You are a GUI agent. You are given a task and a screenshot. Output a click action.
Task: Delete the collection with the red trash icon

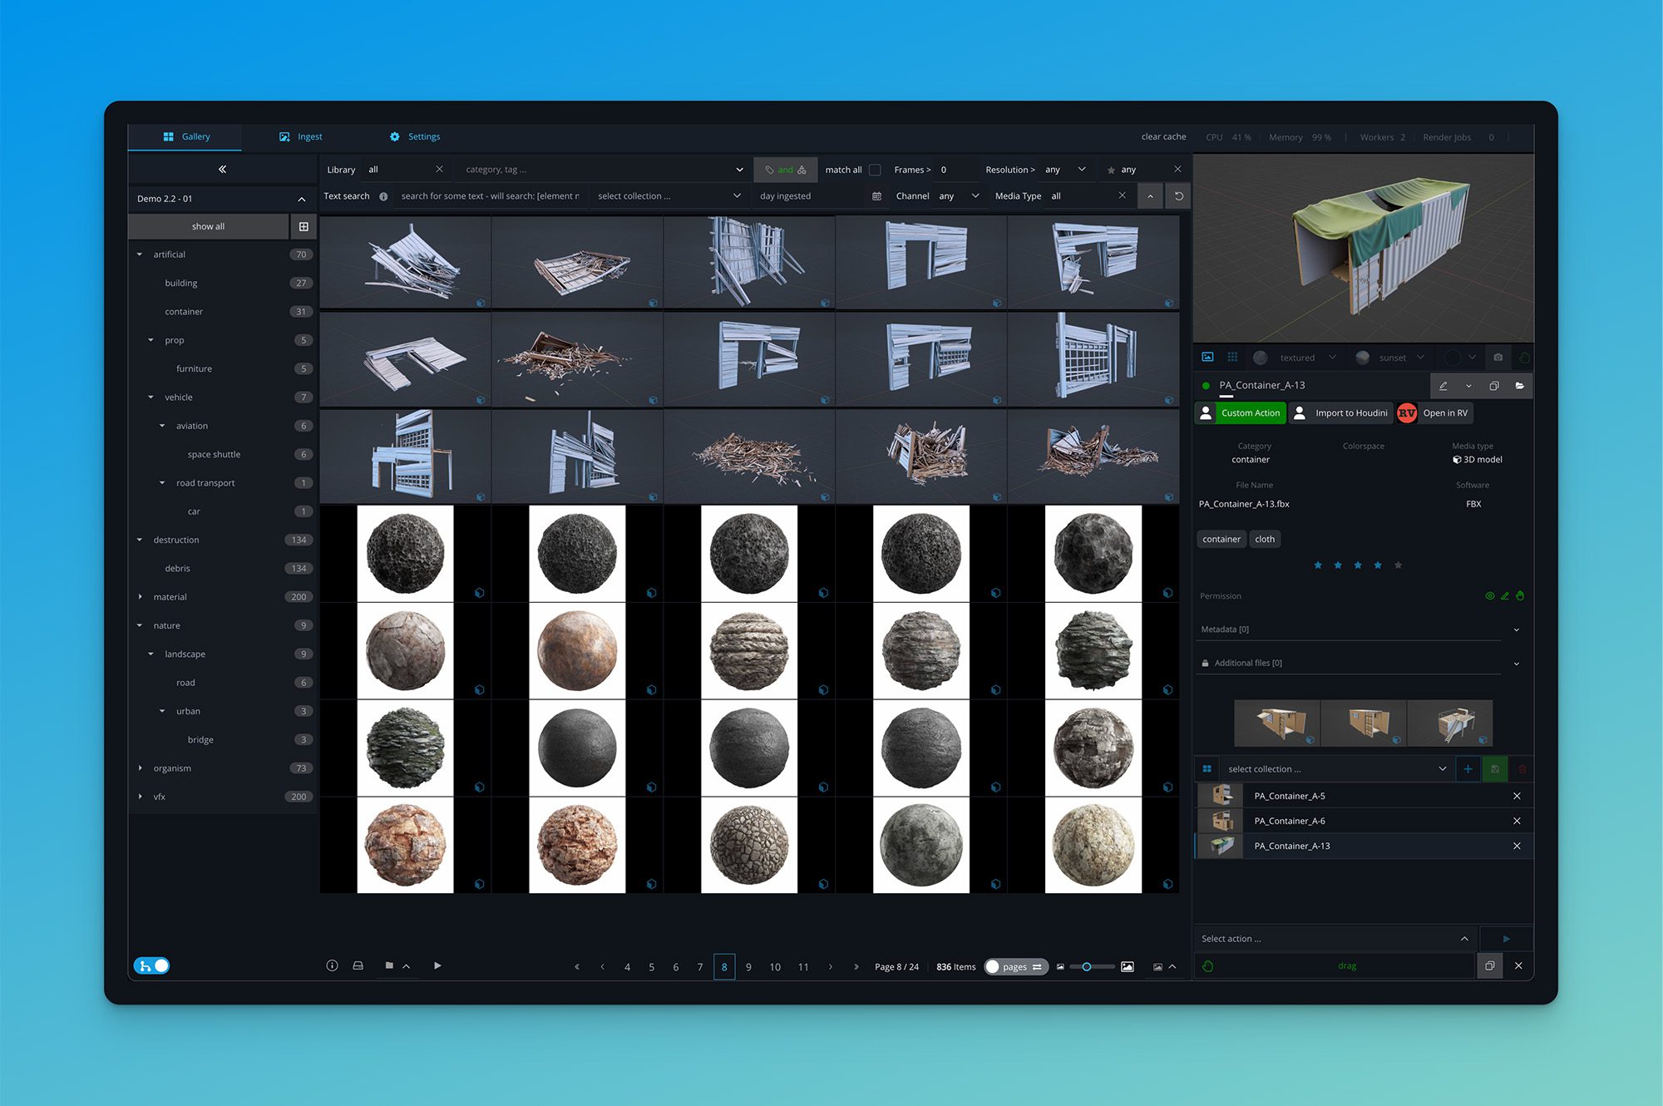[x=1522, y=768]
